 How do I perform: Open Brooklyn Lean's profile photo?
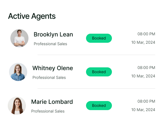(19, 38)
